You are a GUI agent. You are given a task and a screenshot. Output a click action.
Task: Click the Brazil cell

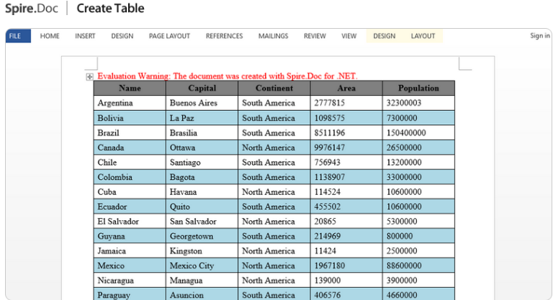pos(130,132)
